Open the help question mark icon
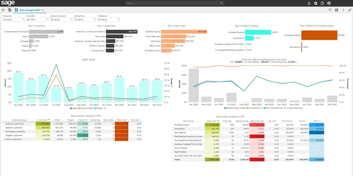 tap(322, 3)
